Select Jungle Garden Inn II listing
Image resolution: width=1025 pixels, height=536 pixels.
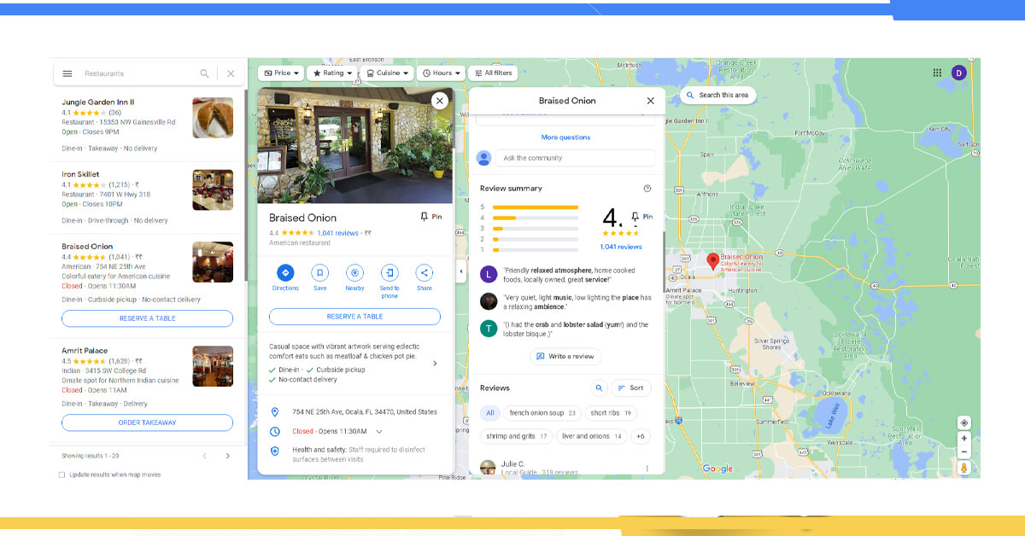[147, 125]
